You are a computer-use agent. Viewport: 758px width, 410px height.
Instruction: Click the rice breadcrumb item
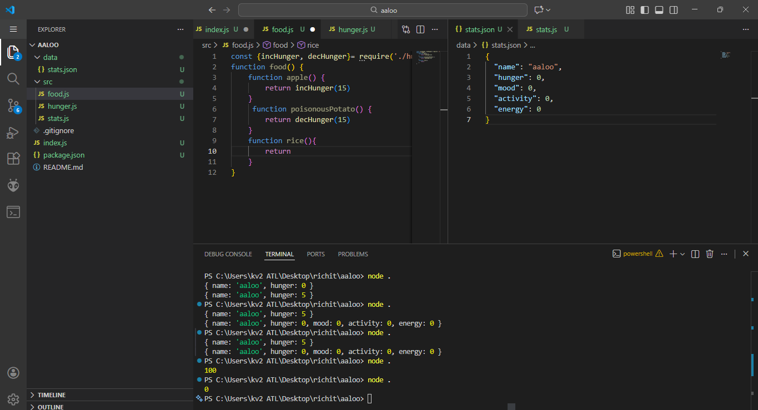click(x=313, y=45)
